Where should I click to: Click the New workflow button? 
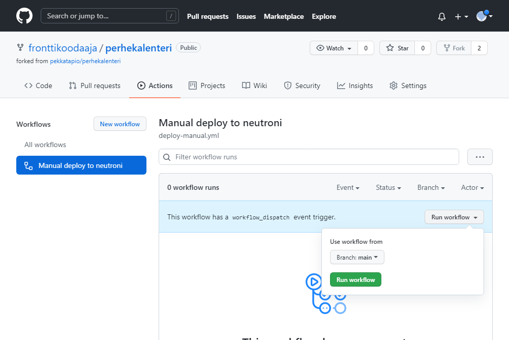pyautogui.click(x=120, y=124)
